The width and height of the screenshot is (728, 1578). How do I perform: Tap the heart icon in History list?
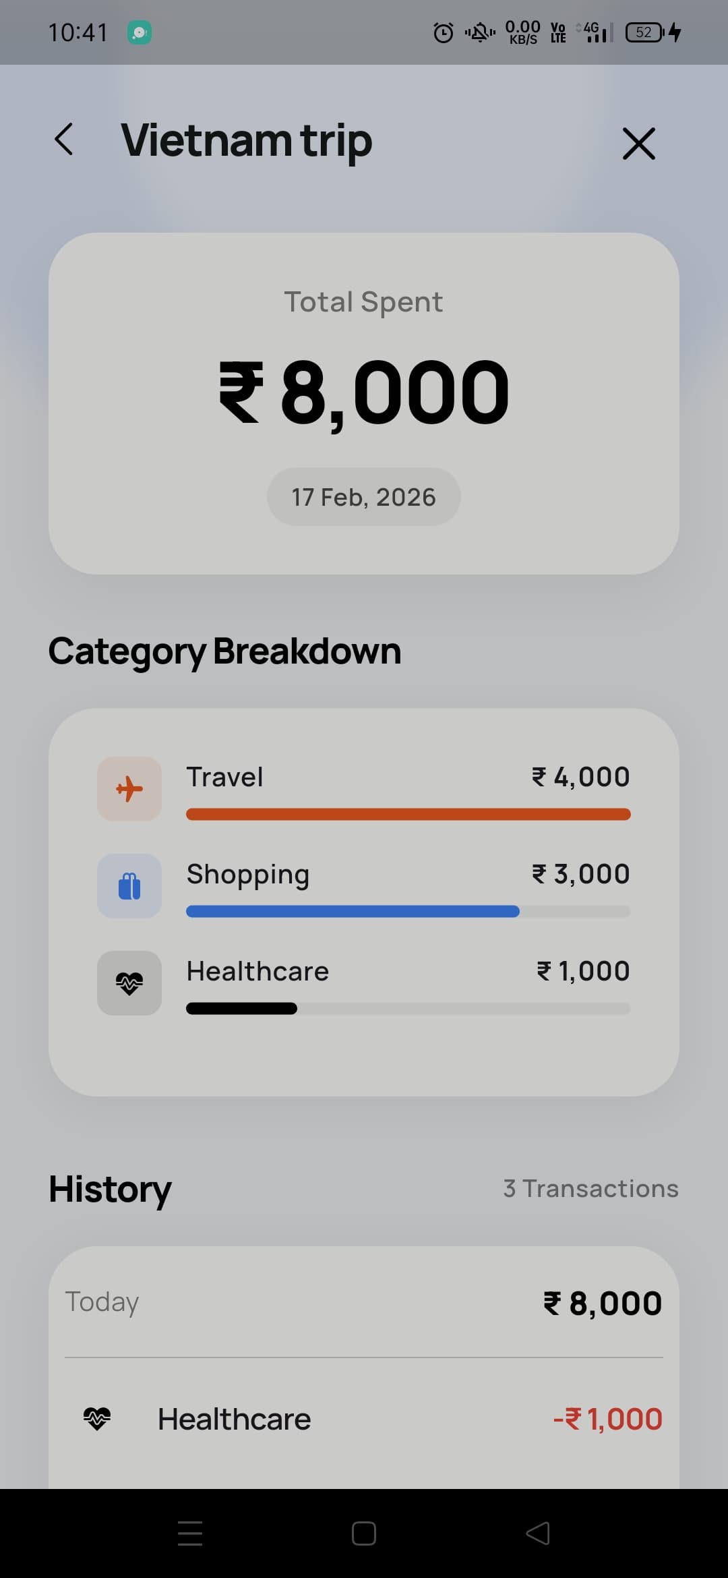pyautogui.click(x=97, y=1418)
